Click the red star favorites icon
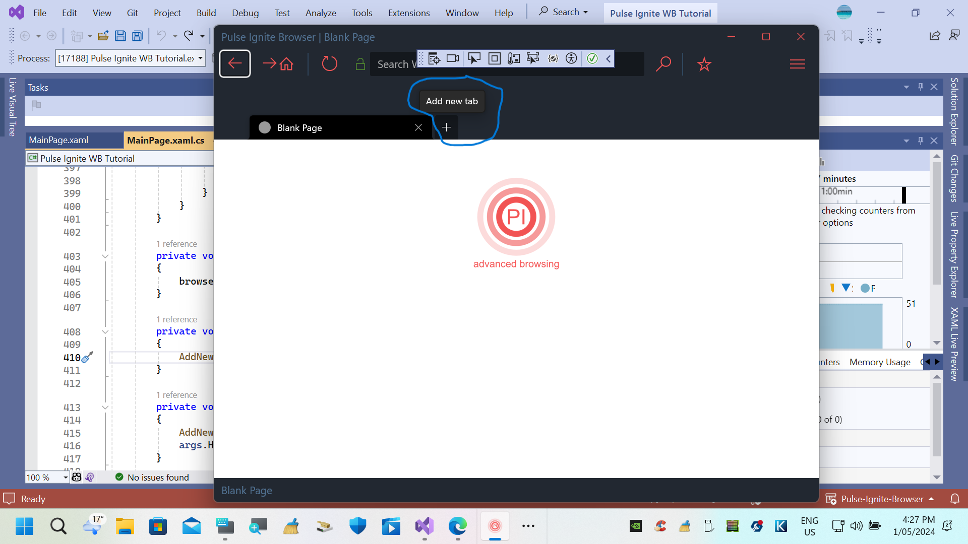This screenshot has width=968, height=544. (704, 64)
